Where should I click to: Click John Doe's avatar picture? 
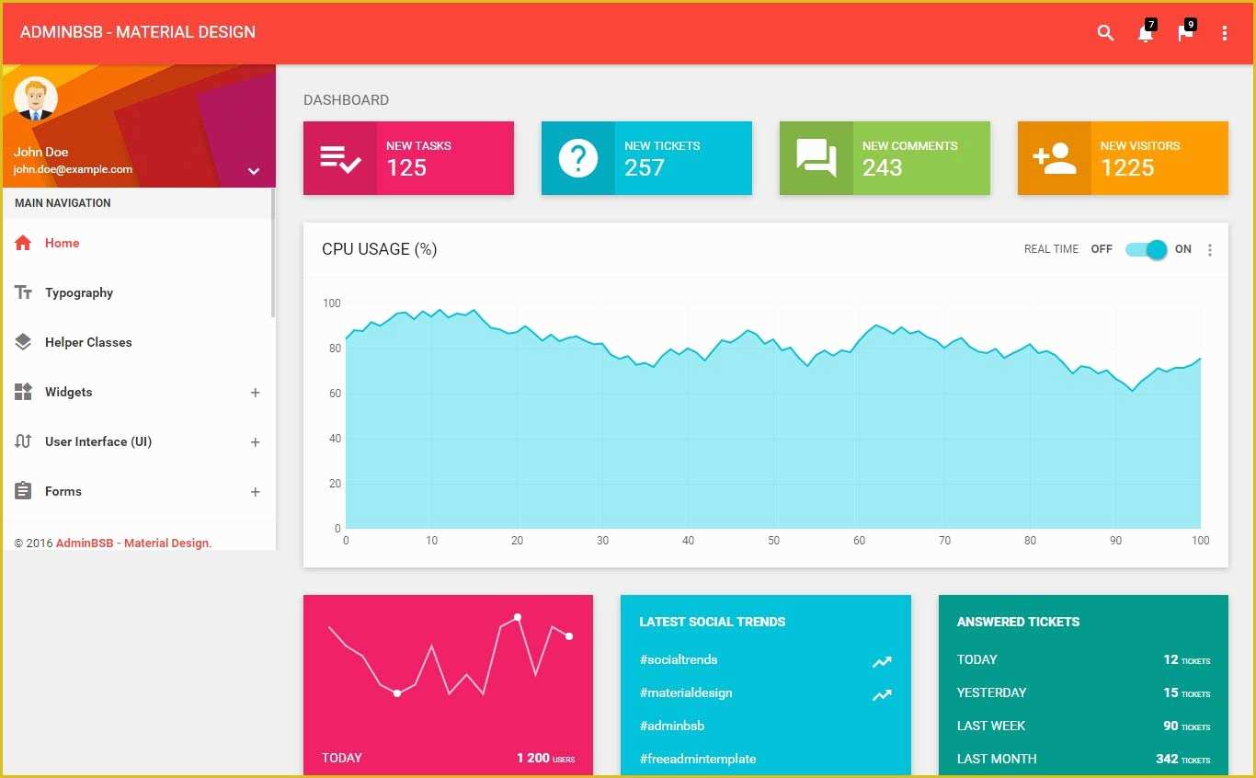36,99
